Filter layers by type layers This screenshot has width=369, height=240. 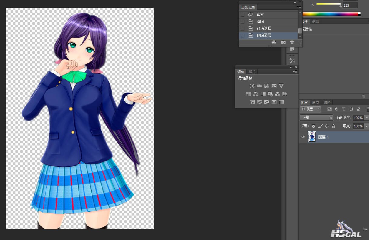(x=344, y=109)
